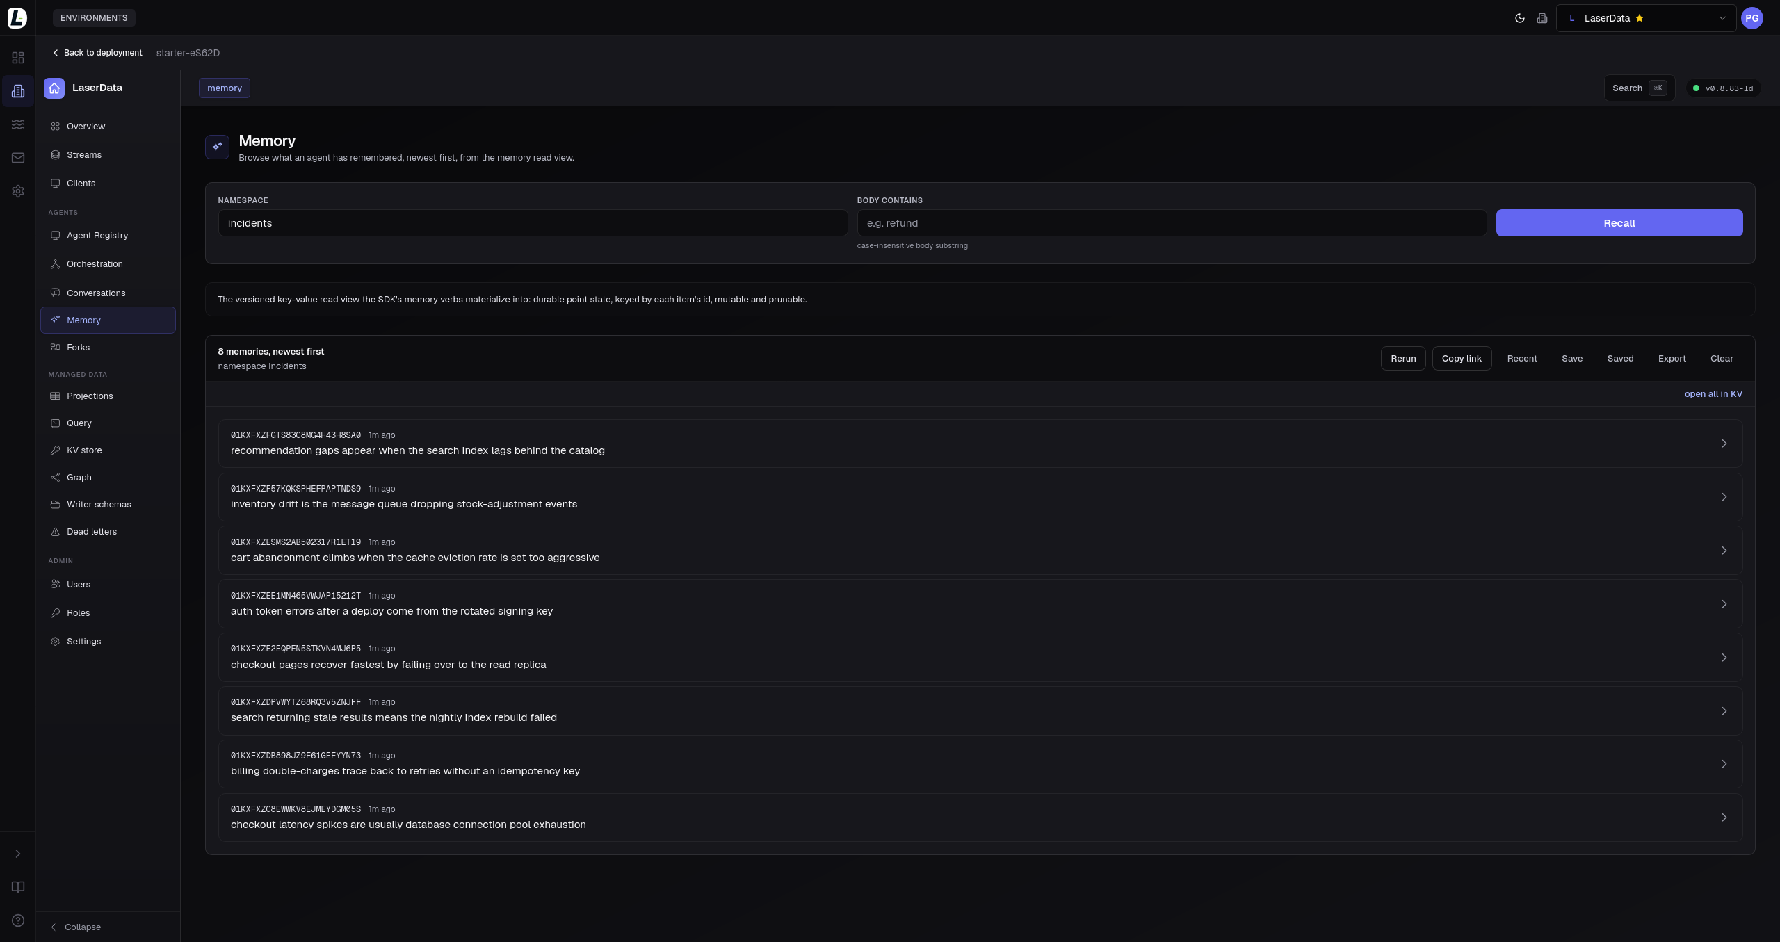Click the Recent button

click(1522, 359)
